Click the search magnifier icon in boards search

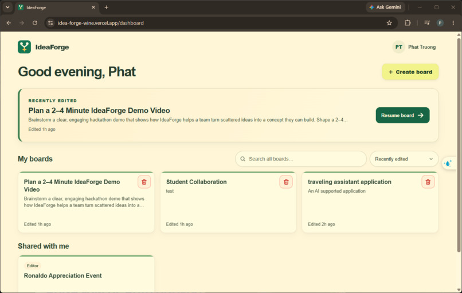coord(243,159)
